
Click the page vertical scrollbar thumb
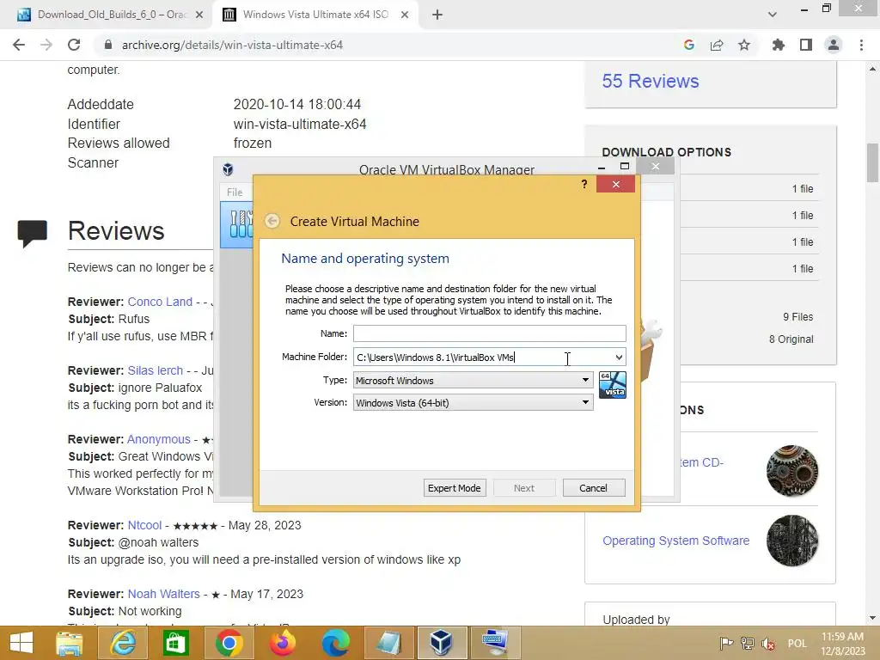(x=872, y=162)
